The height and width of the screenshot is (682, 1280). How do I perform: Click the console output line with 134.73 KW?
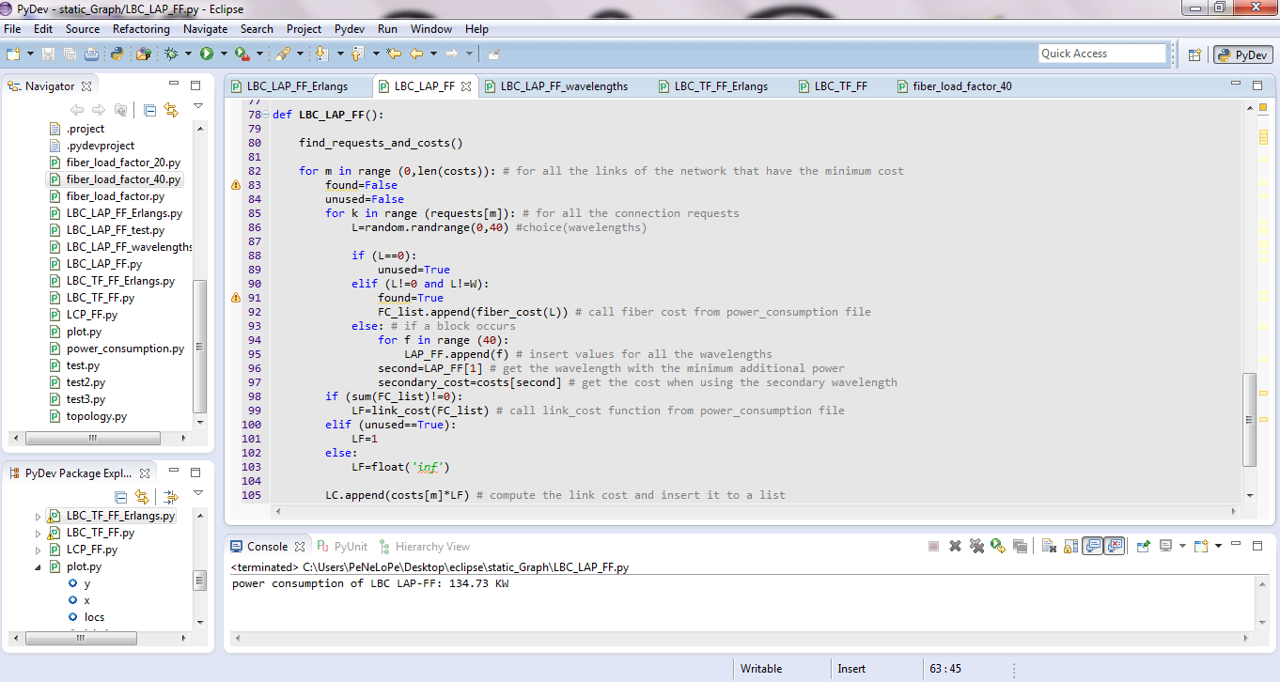pos(370,583)
